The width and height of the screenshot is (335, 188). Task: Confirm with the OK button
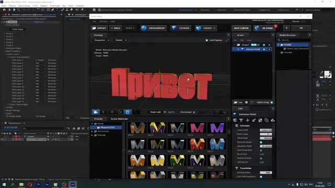(301, 28)
